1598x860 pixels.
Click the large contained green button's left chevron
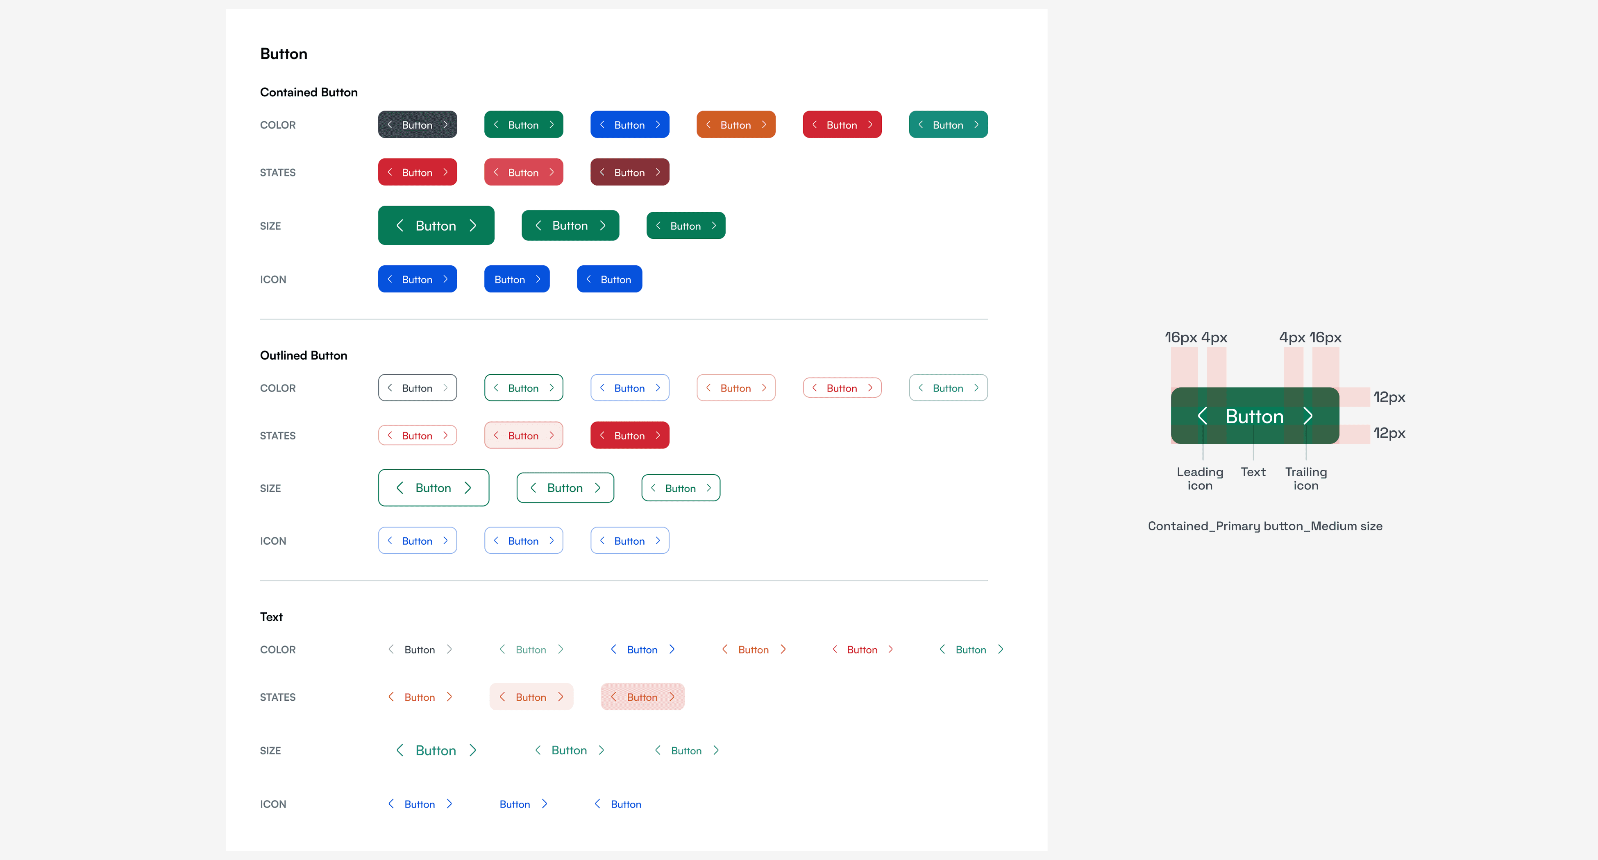click(400, 226)
